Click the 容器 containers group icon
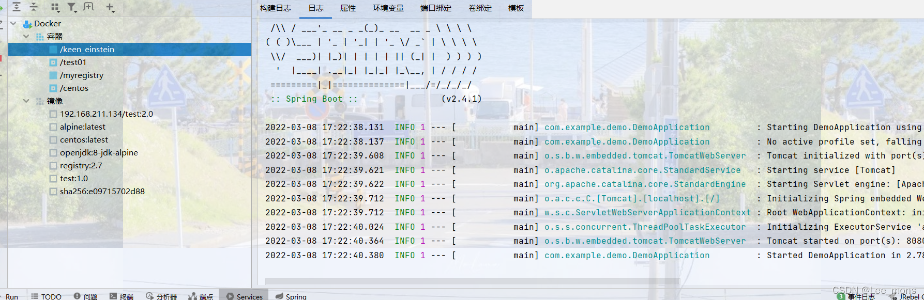The image size is (924, 300). [x=40, y=37]
